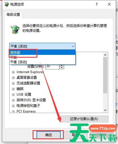
Task: Expand the Internet Explorer tree node
Action: [x=13, y=72]
